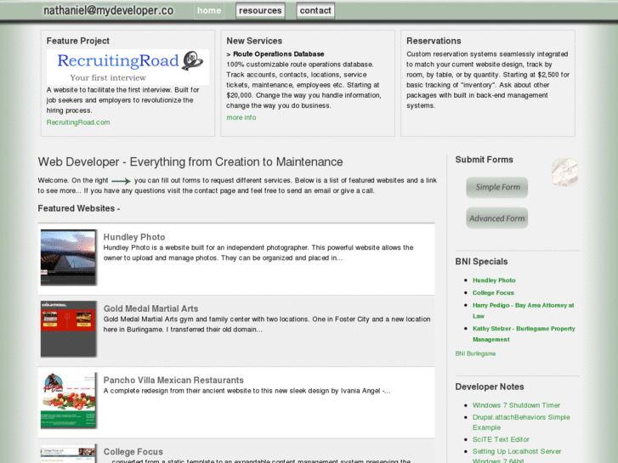The height and width of the screenshot is (463, 618).
Task: Open Hundley Photo in BNI Specials list
Action: pos(494,280)
